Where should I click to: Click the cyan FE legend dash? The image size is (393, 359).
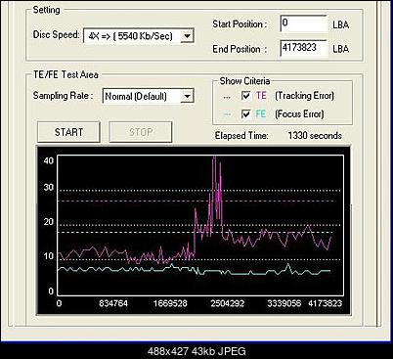[227, 114]
